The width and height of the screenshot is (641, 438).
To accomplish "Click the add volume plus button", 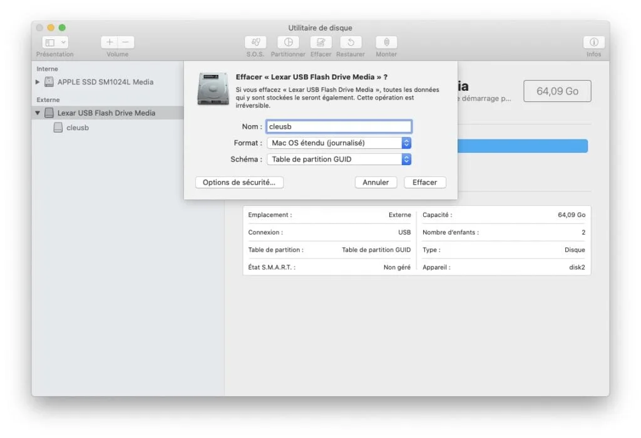I will (110, 42).
